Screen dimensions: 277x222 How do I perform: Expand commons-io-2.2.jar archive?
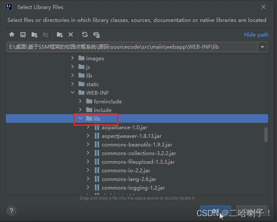click(x=88, y=171)
